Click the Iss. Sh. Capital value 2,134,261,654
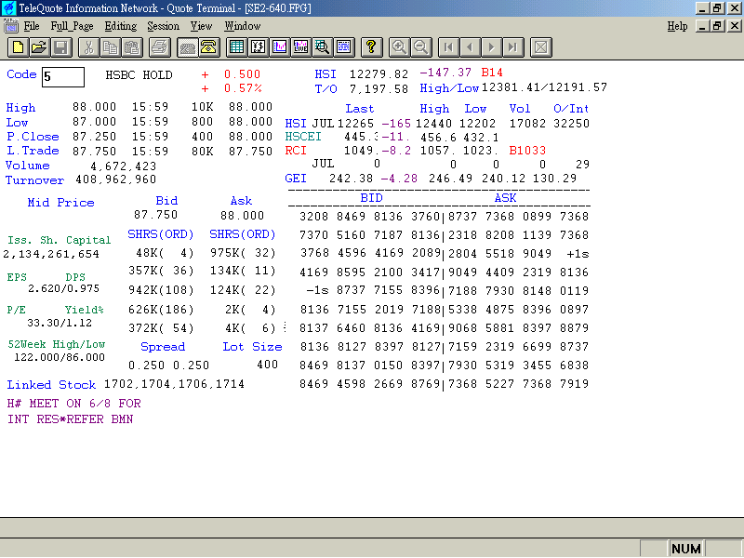This screenshot has width=744, height=558. (x=51, y=254)
